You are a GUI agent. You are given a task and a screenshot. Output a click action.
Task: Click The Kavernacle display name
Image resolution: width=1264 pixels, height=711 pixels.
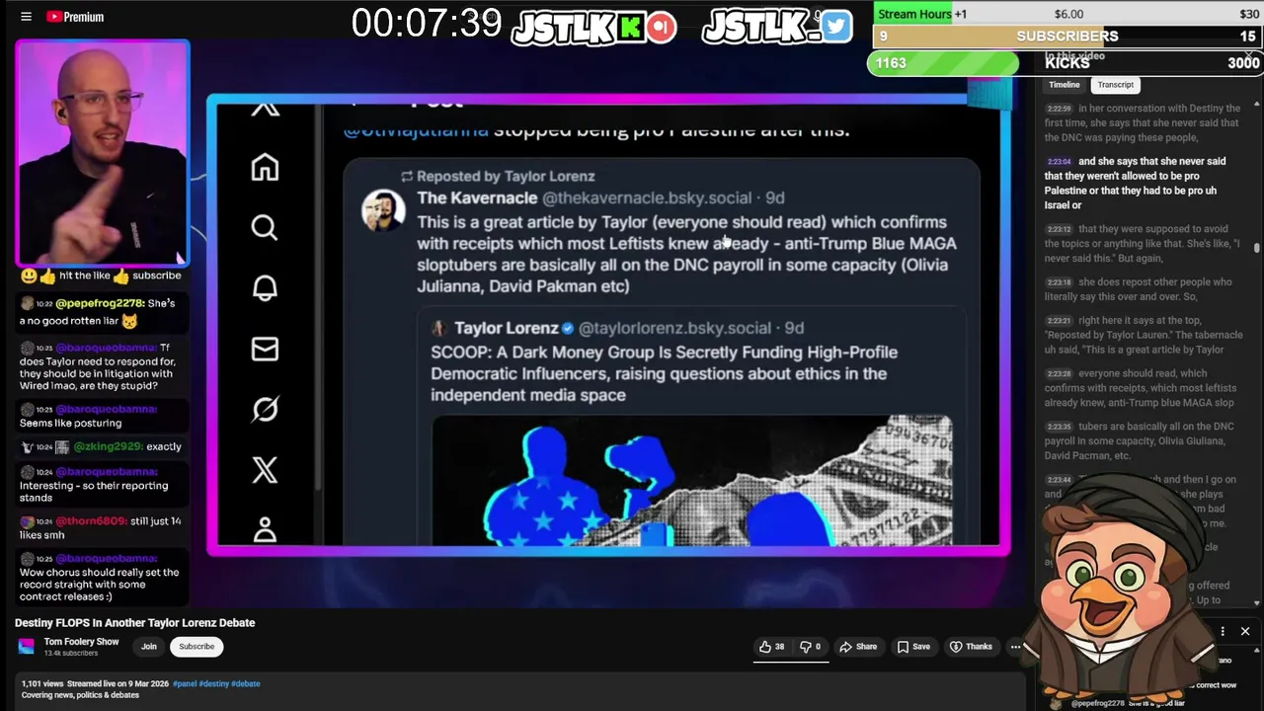[x=477, y=198]
